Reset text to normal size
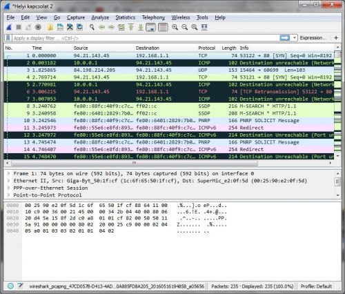Image resolution: width=345 pixels, height=294 pixels. [x=195, y=28]
